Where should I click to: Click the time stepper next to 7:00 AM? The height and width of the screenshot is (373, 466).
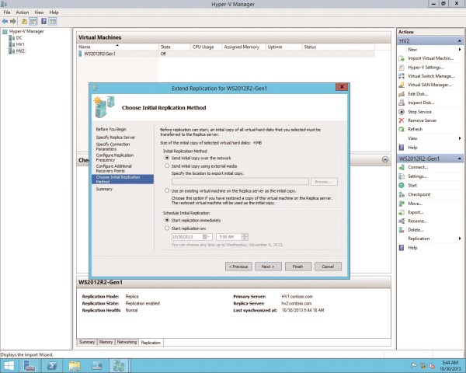(x=245, y=237)
